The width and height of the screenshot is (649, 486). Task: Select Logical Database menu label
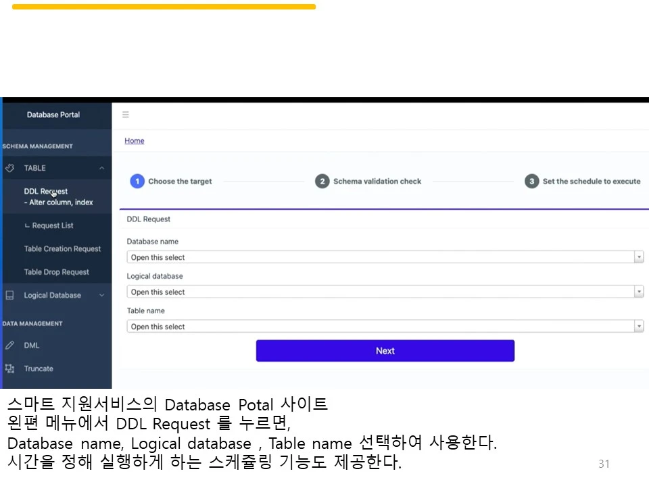point(53,295)
